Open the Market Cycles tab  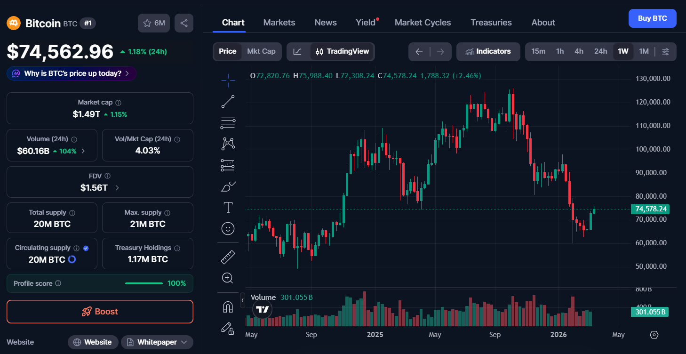(423, 23)
